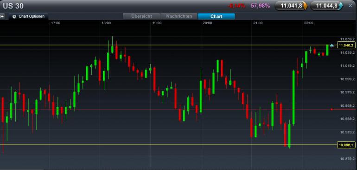Screen dimensions: 357x170
Task: Open Chart Optionen gear settings
Action: pos(14,17)
